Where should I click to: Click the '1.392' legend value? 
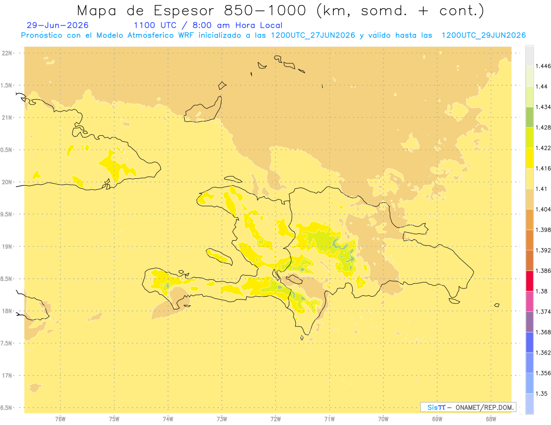tap(543, 250)
